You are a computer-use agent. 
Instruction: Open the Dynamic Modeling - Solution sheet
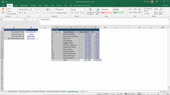56,91
